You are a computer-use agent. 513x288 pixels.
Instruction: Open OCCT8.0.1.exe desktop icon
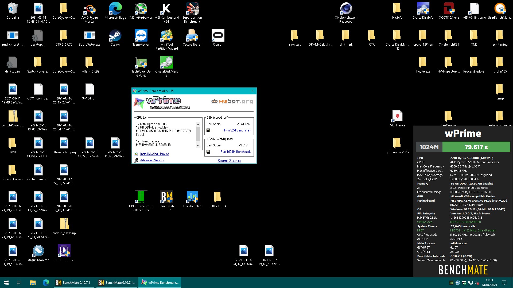click(x=449, y=11)
